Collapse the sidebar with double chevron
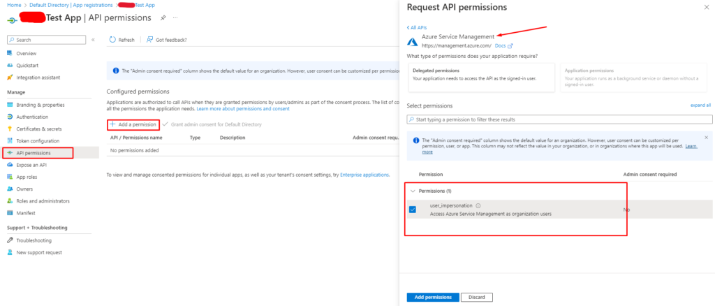The image size is (715, 306). click(93, 40)
